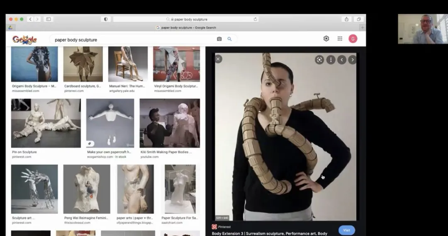Screen dimensions: 448x236
Task: Open the Google account avatar G
Action: 353,39
